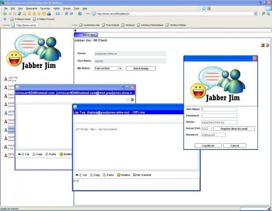Open the Tools menu
Screen dimensions: 272x211
click(77, 8)
